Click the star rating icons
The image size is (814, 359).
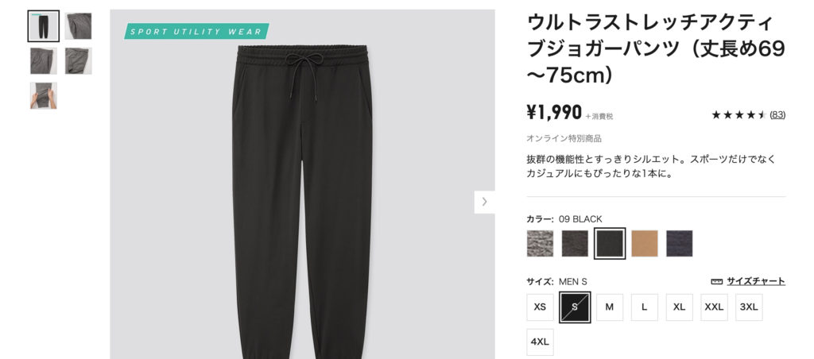pos(738,115)
